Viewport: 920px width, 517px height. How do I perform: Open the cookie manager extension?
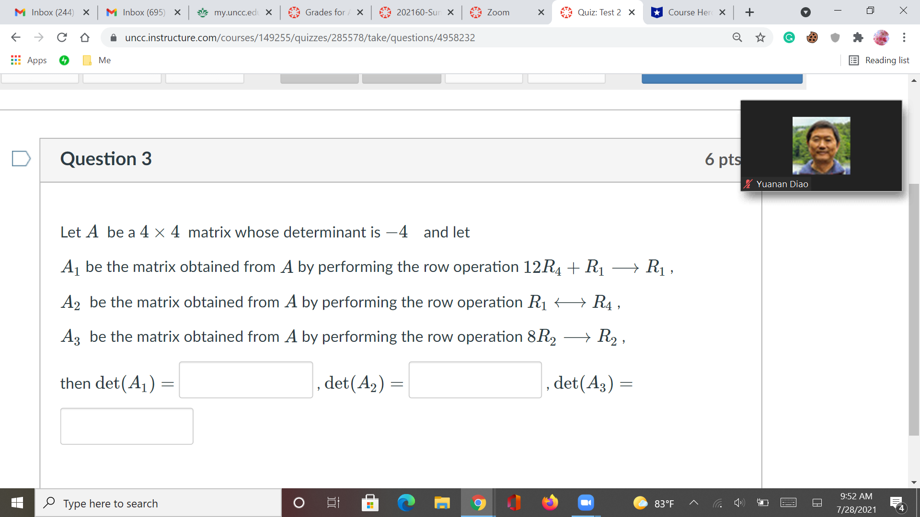click(812, 37)
